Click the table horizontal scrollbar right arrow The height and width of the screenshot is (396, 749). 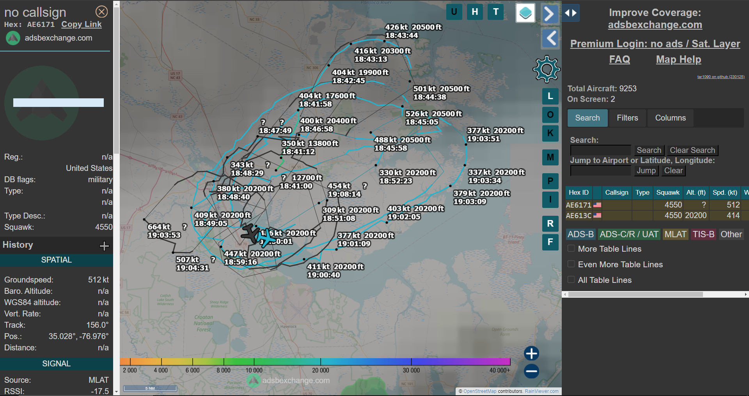(x=746, y=295)
